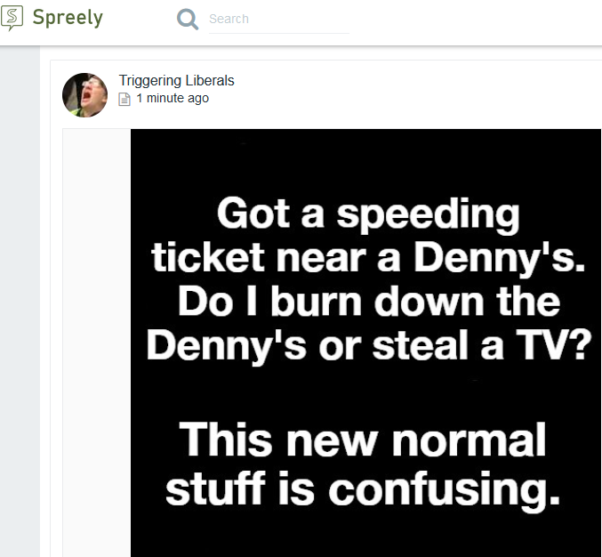Click the "This new normal" meme line
The height and width of the screenshot is (557, 602).
pyautogui.click(x=363, y=441)
